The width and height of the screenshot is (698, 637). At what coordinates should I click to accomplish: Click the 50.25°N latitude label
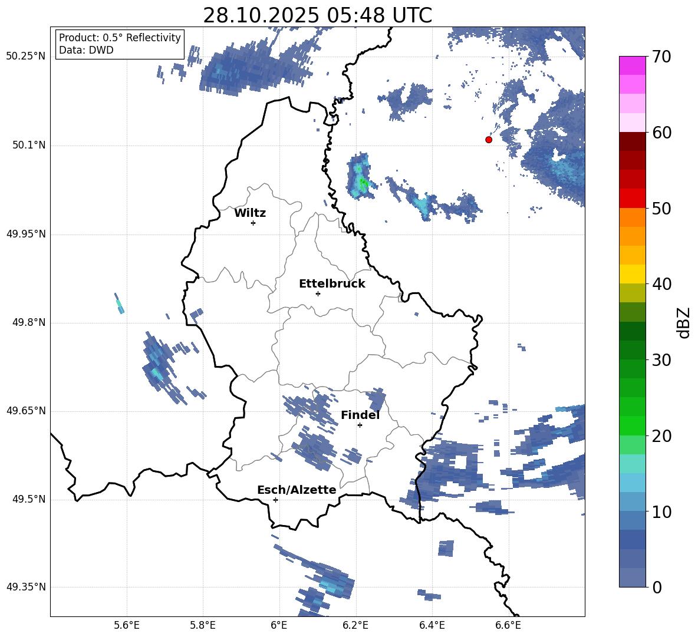click(26, 57)
